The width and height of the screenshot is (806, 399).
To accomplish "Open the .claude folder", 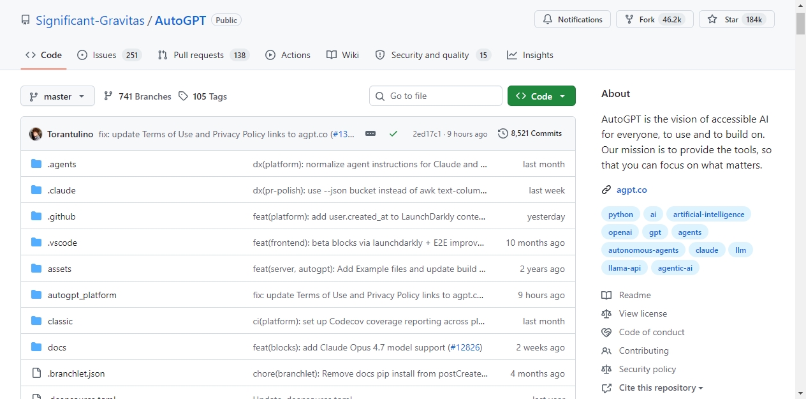I will pos(61,190).
